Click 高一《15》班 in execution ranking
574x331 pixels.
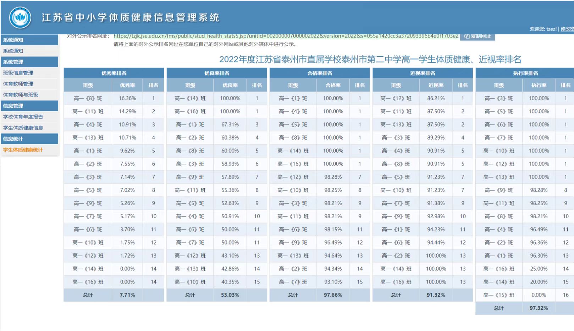coord(499,295)
